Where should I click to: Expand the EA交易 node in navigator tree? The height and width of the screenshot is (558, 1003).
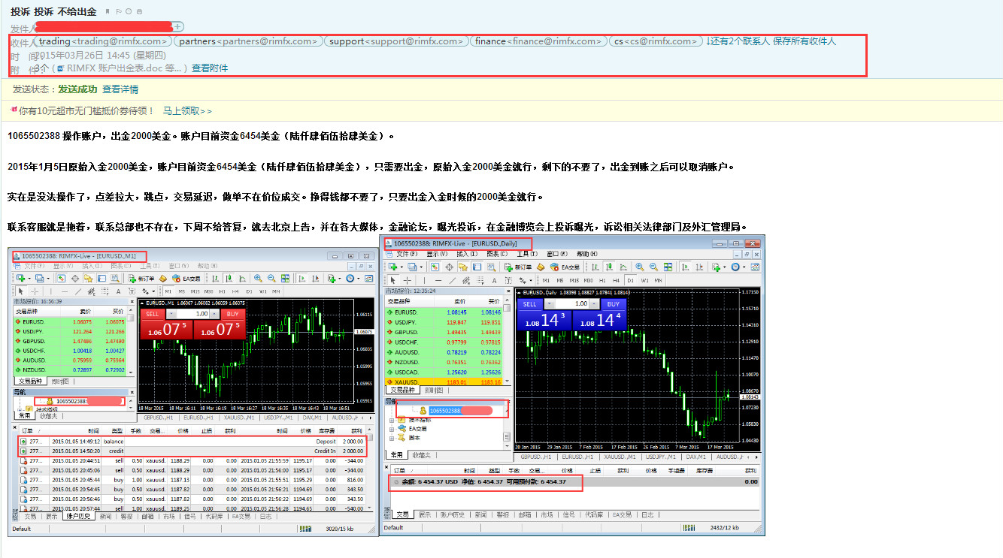pos(392,429)
